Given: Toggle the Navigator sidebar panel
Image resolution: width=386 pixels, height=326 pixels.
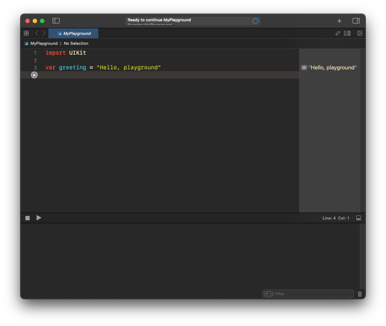Looking at the screenshot, I should pyautogui.click(x=56, y=21).
